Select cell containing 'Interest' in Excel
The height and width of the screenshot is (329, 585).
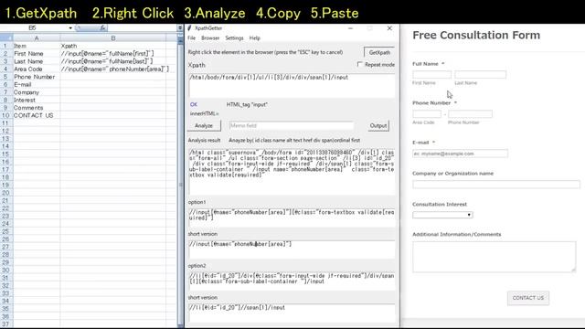point(37,100)
